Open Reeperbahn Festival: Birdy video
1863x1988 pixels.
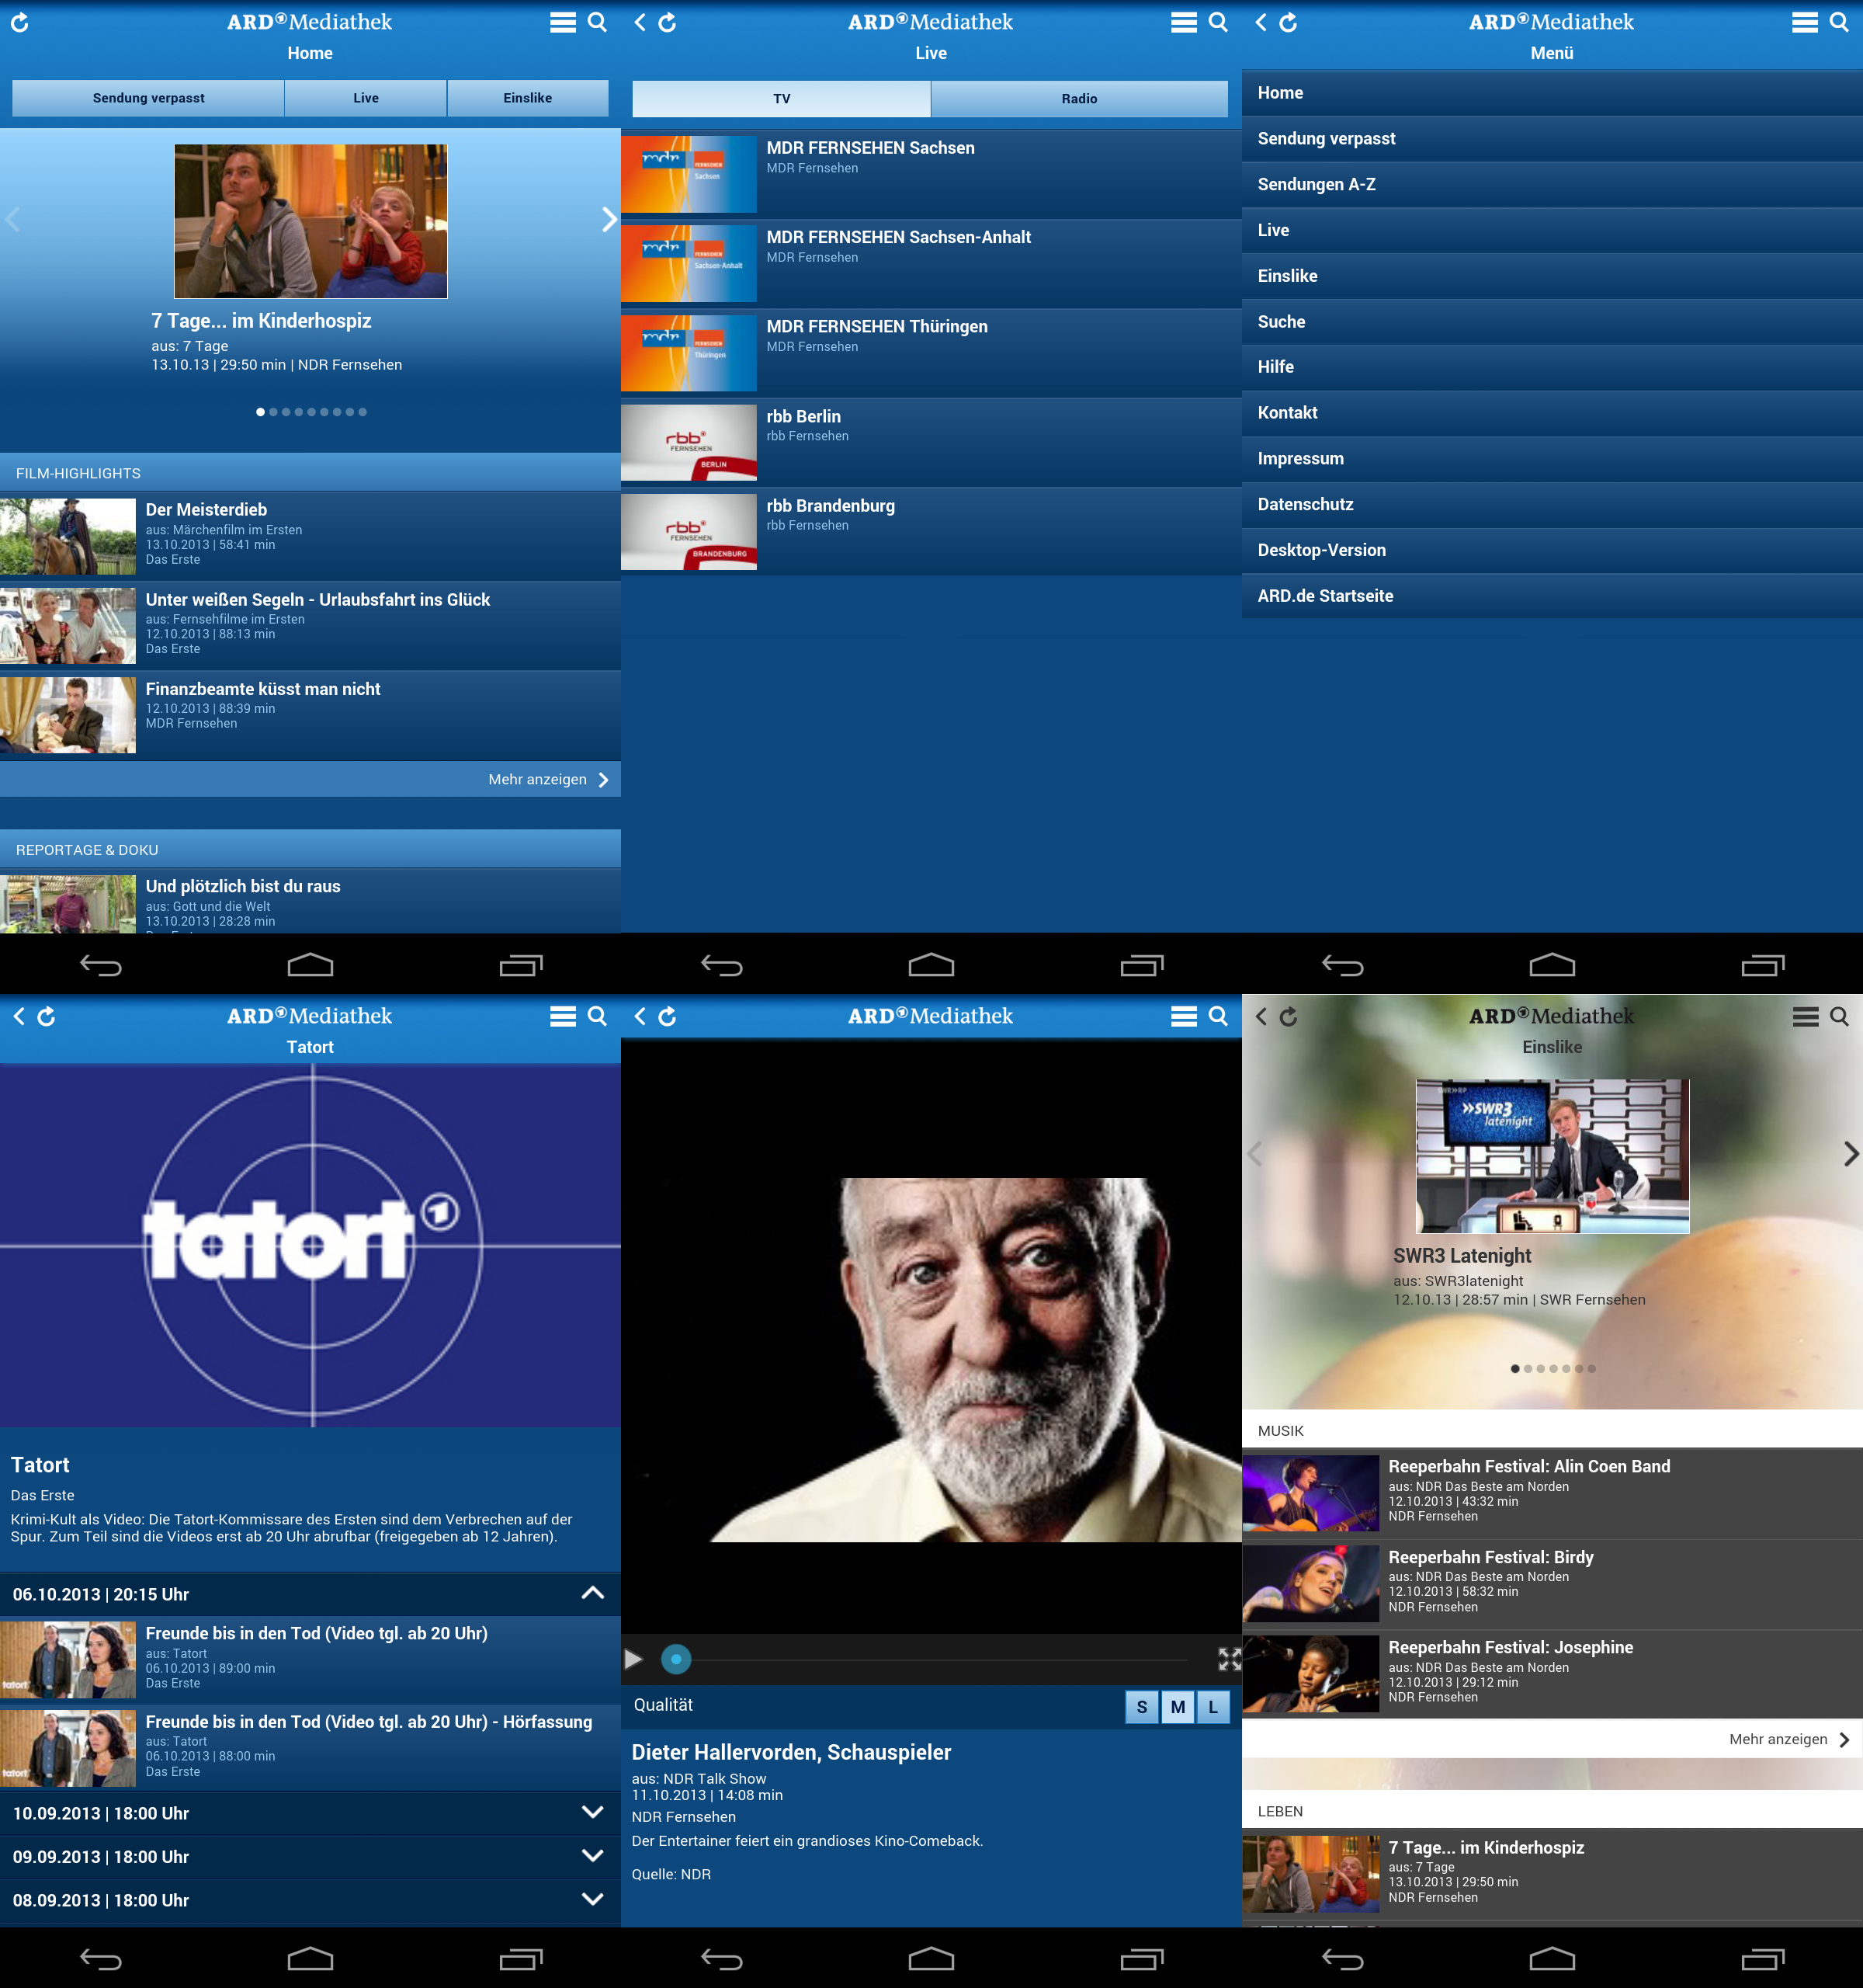coord(1552,1584)
